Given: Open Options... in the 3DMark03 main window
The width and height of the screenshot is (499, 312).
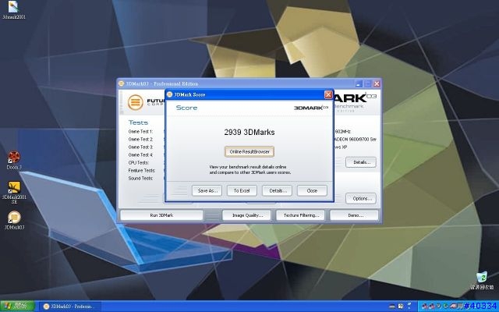Looking at the screenshot, I should [361, 198].
